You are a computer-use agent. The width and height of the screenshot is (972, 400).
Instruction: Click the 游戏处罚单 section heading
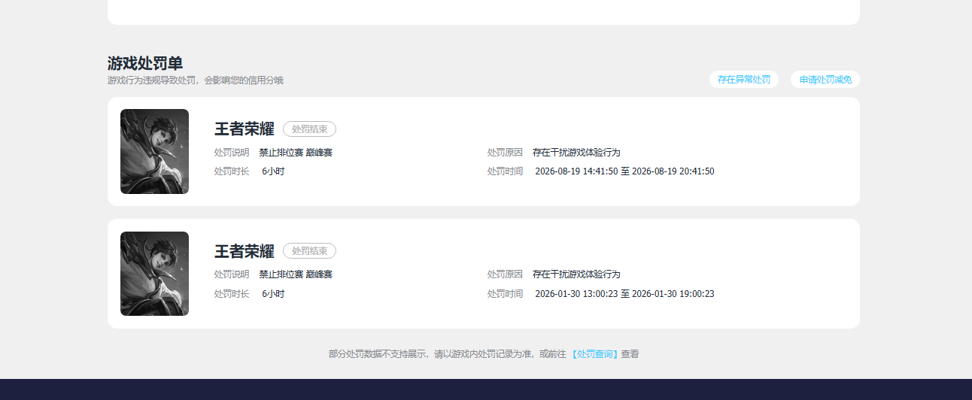tap(145, 63)
